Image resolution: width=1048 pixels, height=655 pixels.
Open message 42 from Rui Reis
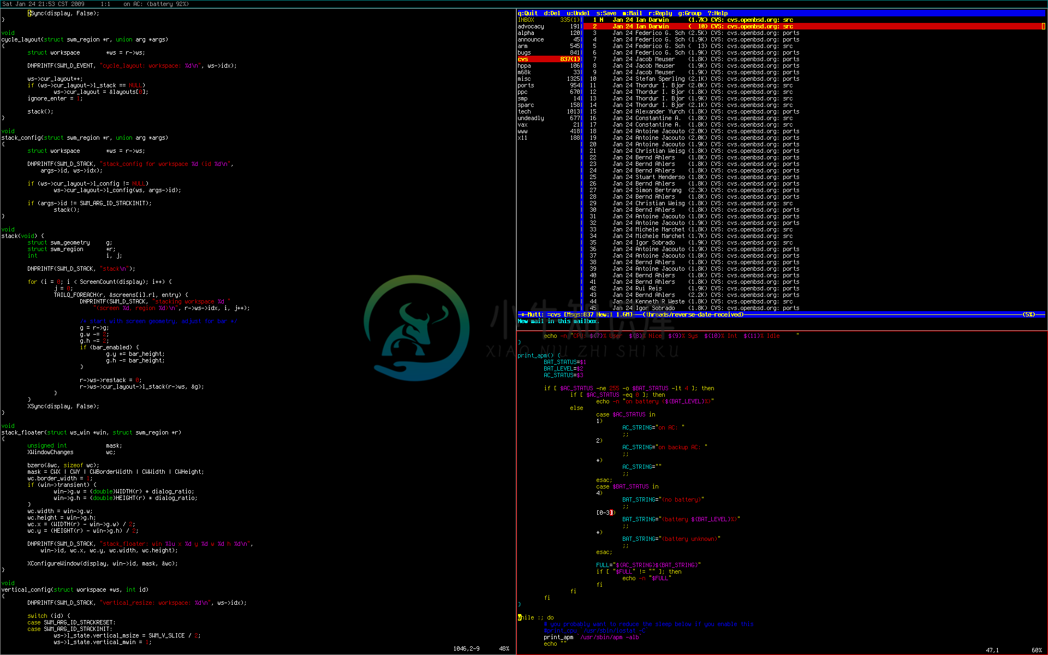point(694,288)
